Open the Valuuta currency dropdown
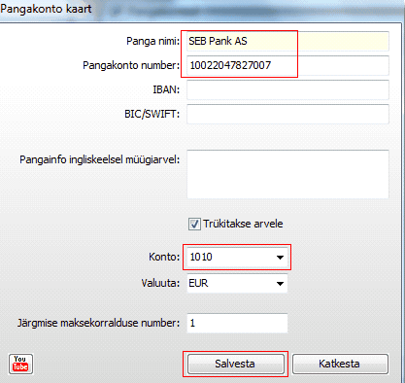The image size is (405, 383). coord(280,284)
